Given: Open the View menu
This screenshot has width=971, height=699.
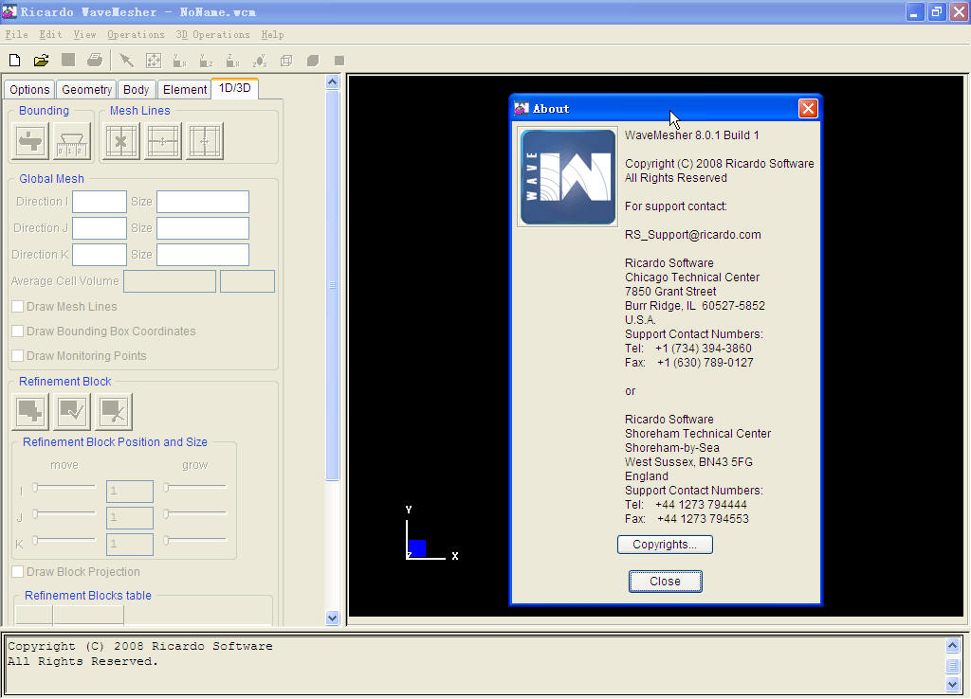Looking at the screenshot, I should tap(84, 35).
